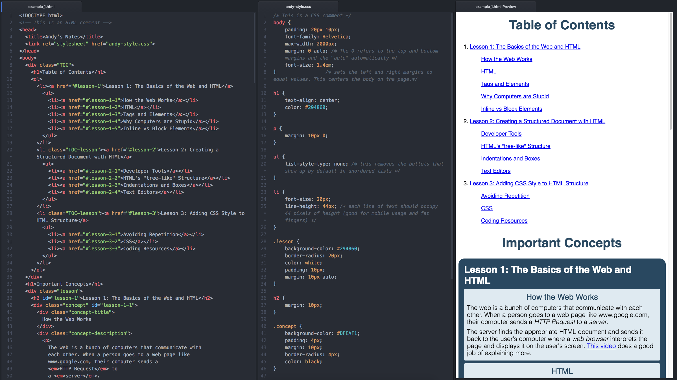This screenshot has height=380, width=677.
Task: Click the "How the Web Works" link
Action: pos(506,59)
